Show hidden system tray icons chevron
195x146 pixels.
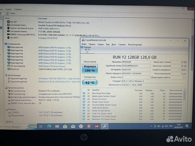coord(151,126)
